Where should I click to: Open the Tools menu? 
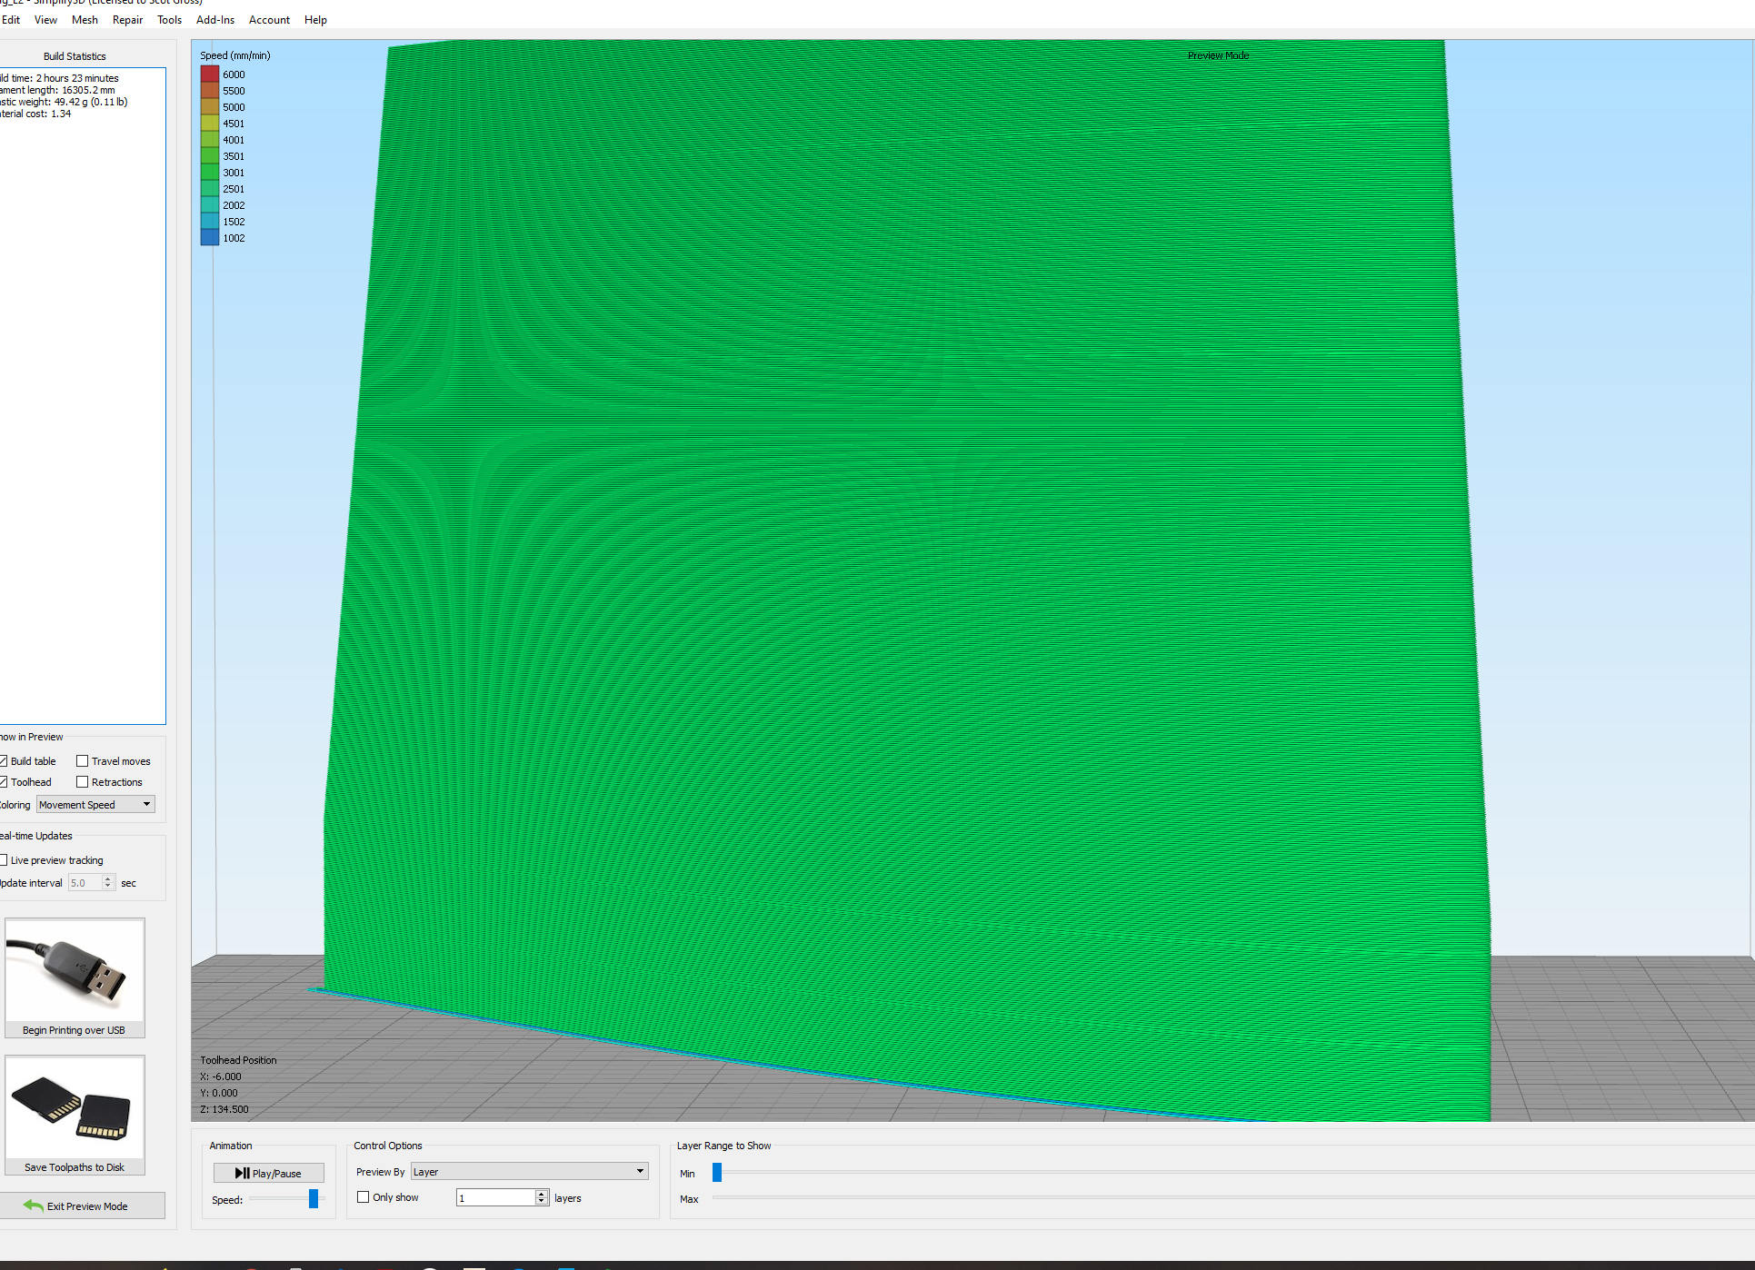tap(169, 20)
